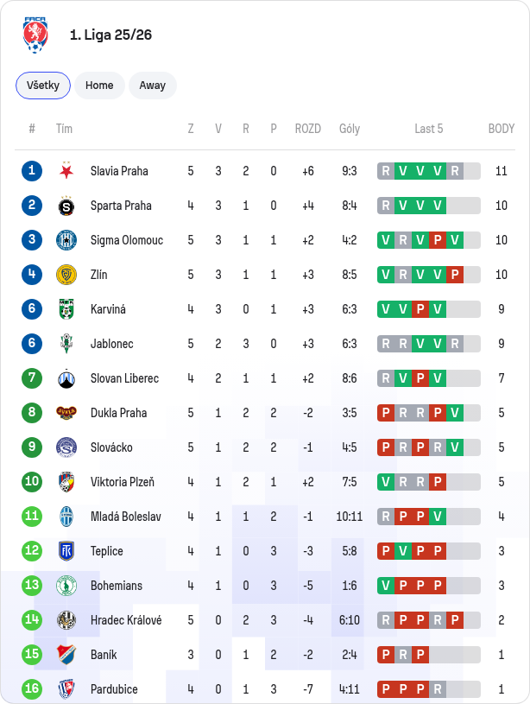Click the Sparta Praha club crest

point(66,206)
